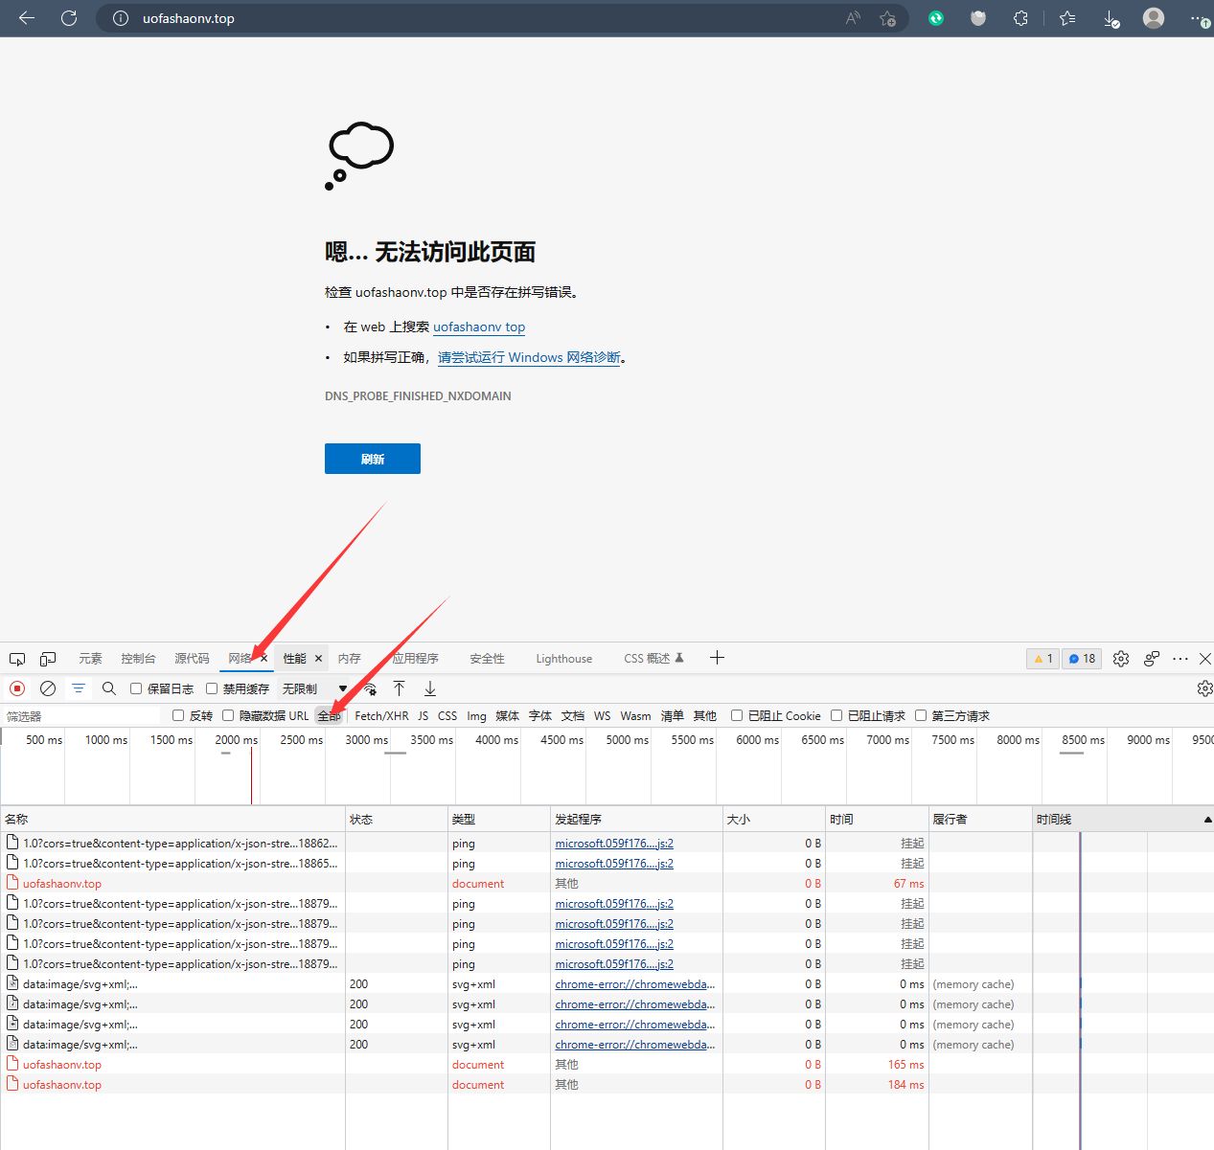
Task: Filter requests by Img type
Action: click(476, 715)
